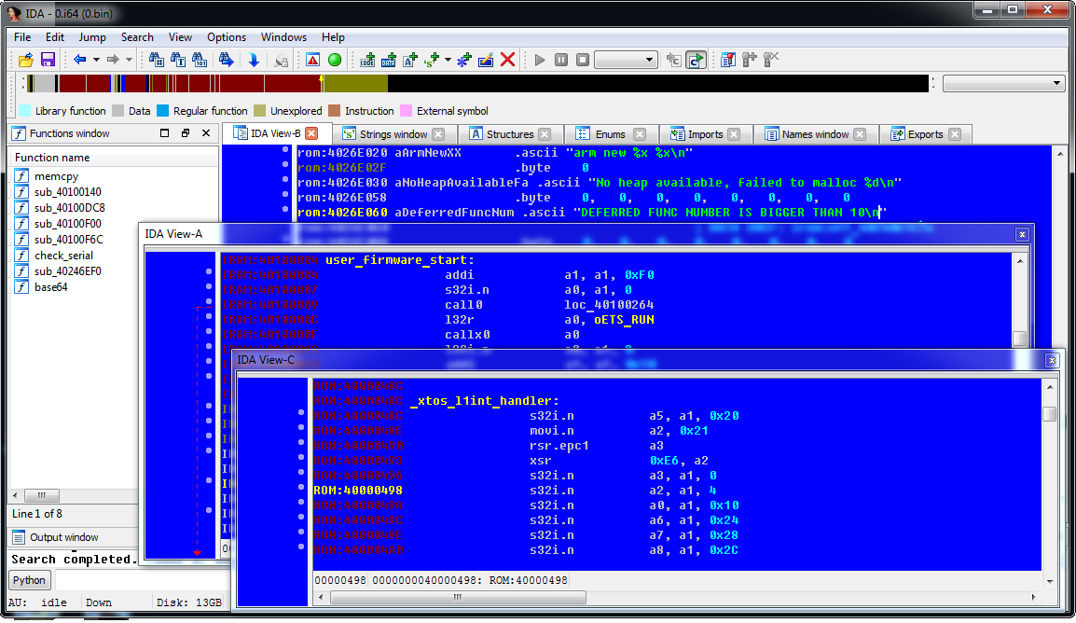
Task: Switch to the Exports tab
Action: click(925, 134)
